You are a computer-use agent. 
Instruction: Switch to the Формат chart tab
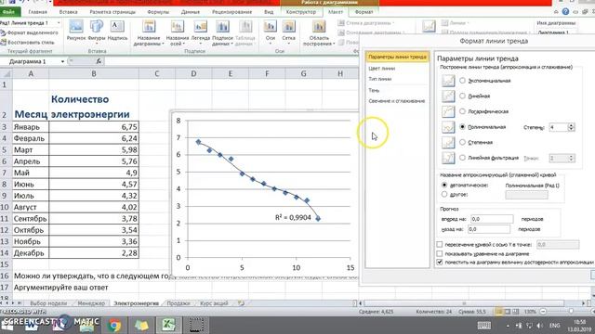[x=364, y=12]
